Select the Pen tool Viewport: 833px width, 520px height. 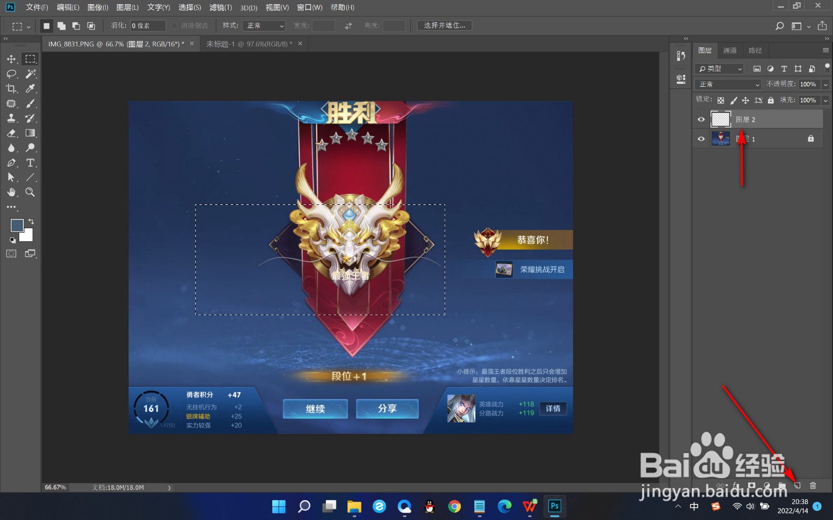(x=11, y=163)
